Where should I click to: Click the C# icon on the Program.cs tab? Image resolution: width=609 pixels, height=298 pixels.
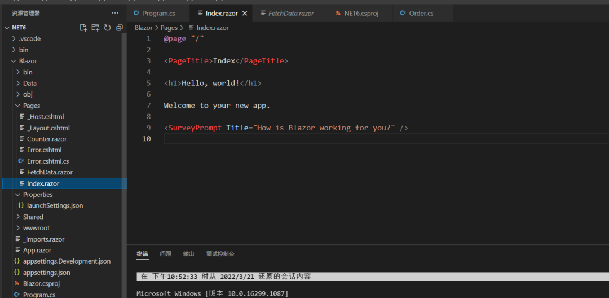point(136,13)
